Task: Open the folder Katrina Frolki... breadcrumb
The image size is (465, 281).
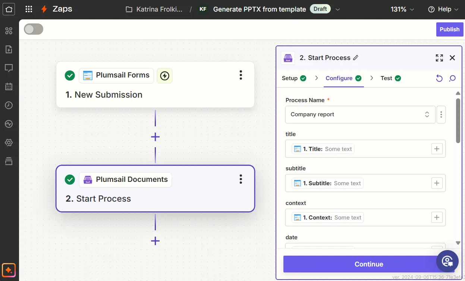Action: pyautogui.click(x=154, y=9)
